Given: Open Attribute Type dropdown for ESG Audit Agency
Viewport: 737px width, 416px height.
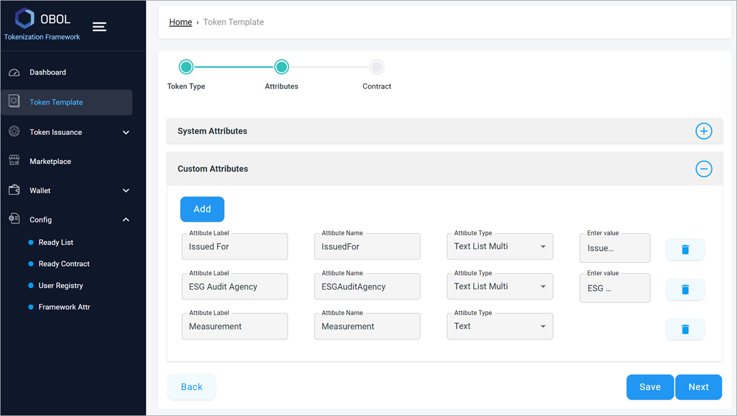Looking at the screenshot, I should click(x=499, y=287).
